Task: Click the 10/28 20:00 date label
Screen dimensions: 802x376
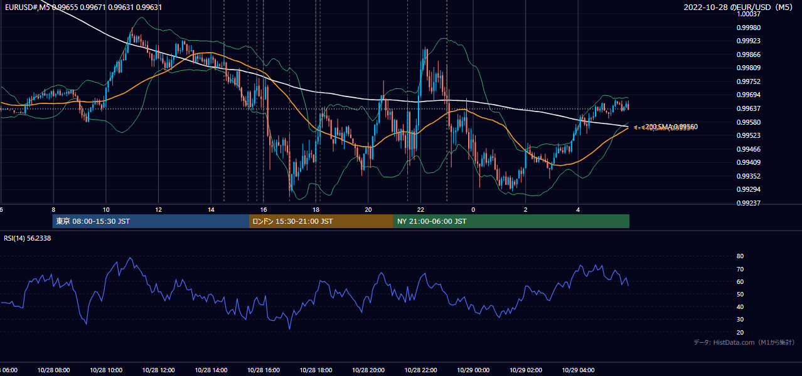Action: 368,370
